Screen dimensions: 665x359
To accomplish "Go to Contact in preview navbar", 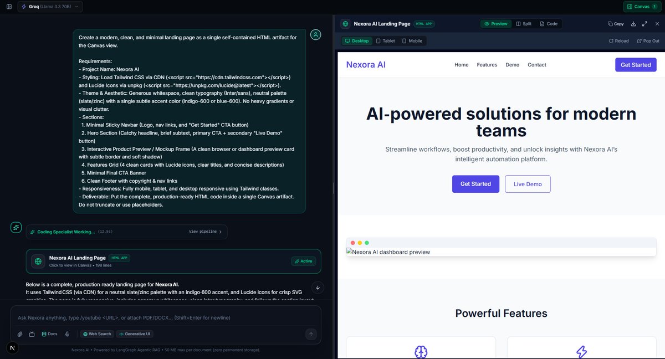I will pos(537,65).
